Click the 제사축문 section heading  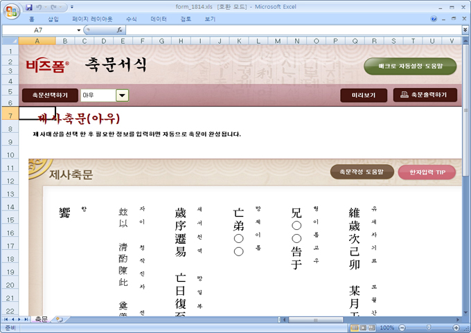pos(71,174)
